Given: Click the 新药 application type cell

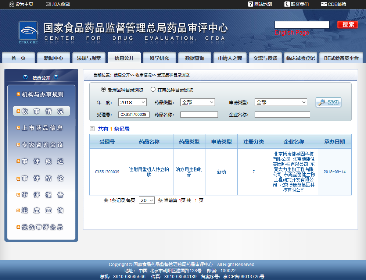Looking at the screenshot, I should (221, 172).
